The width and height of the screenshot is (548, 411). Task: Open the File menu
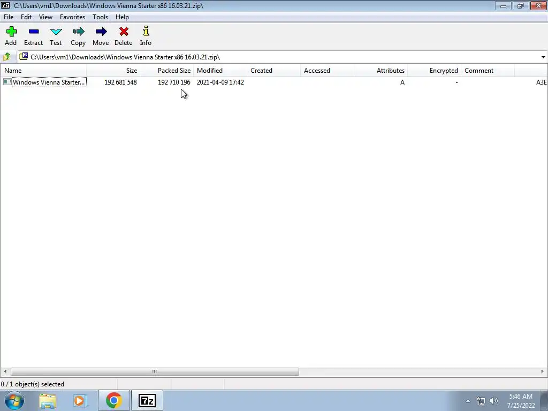tap(9, 17)
